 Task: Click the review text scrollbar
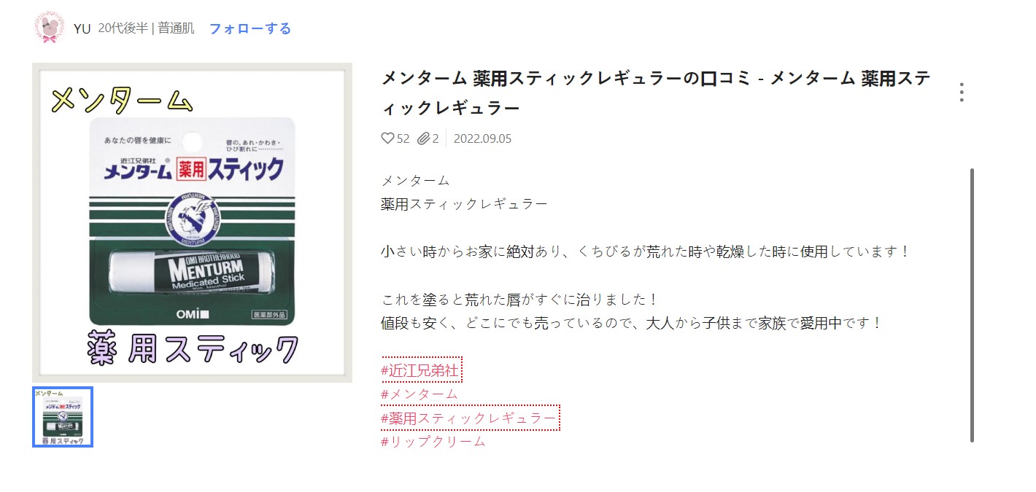coord(972,305)
